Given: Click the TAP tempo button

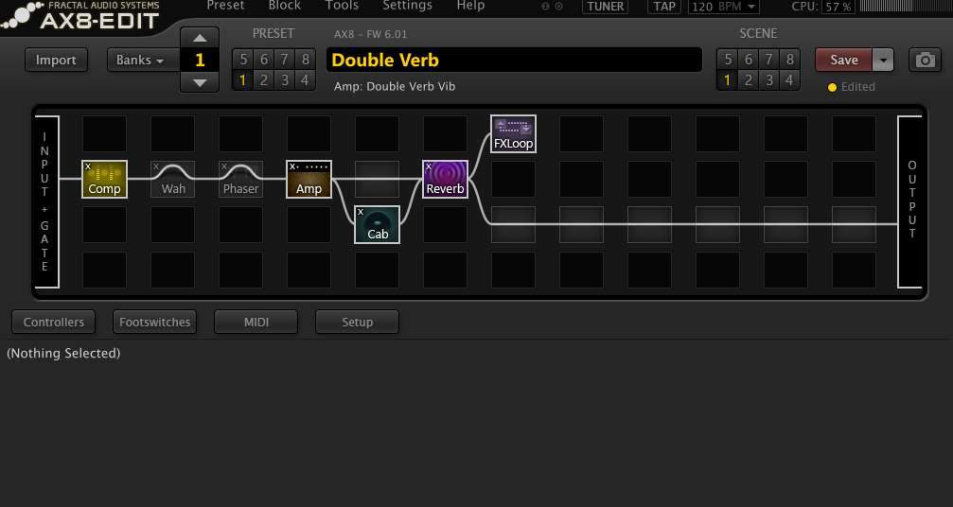Looking at the screenshot, I should pos(663,7).
